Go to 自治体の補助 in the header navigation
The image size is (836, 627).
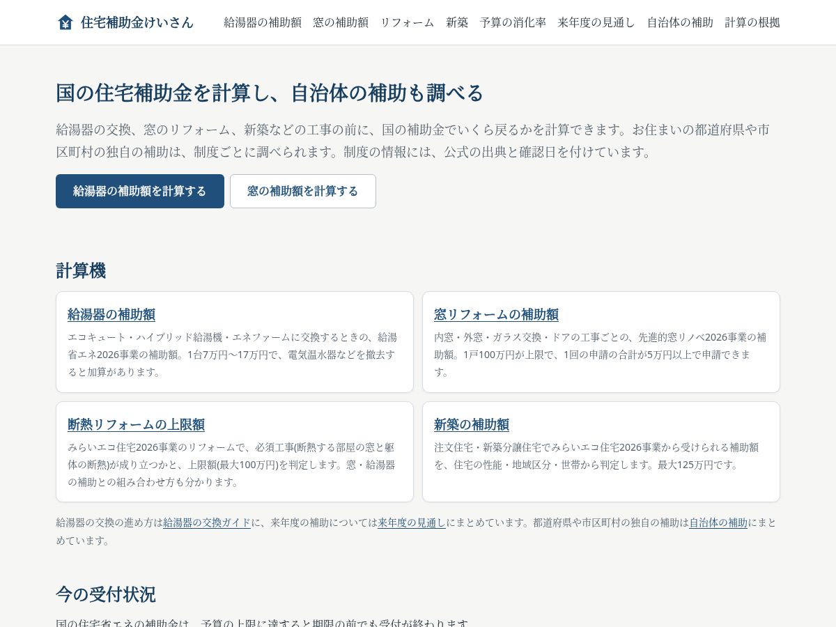tap(680, 22)
